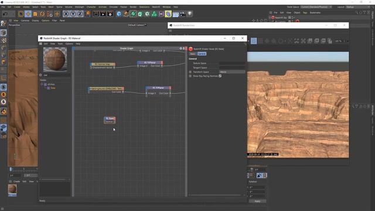
Task: Open viewport Cameras menu
Action: click(x=25, y=21)
